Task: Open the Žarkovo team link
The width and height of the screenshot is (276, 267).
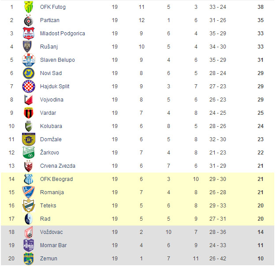Action: (x=49, y=152)
